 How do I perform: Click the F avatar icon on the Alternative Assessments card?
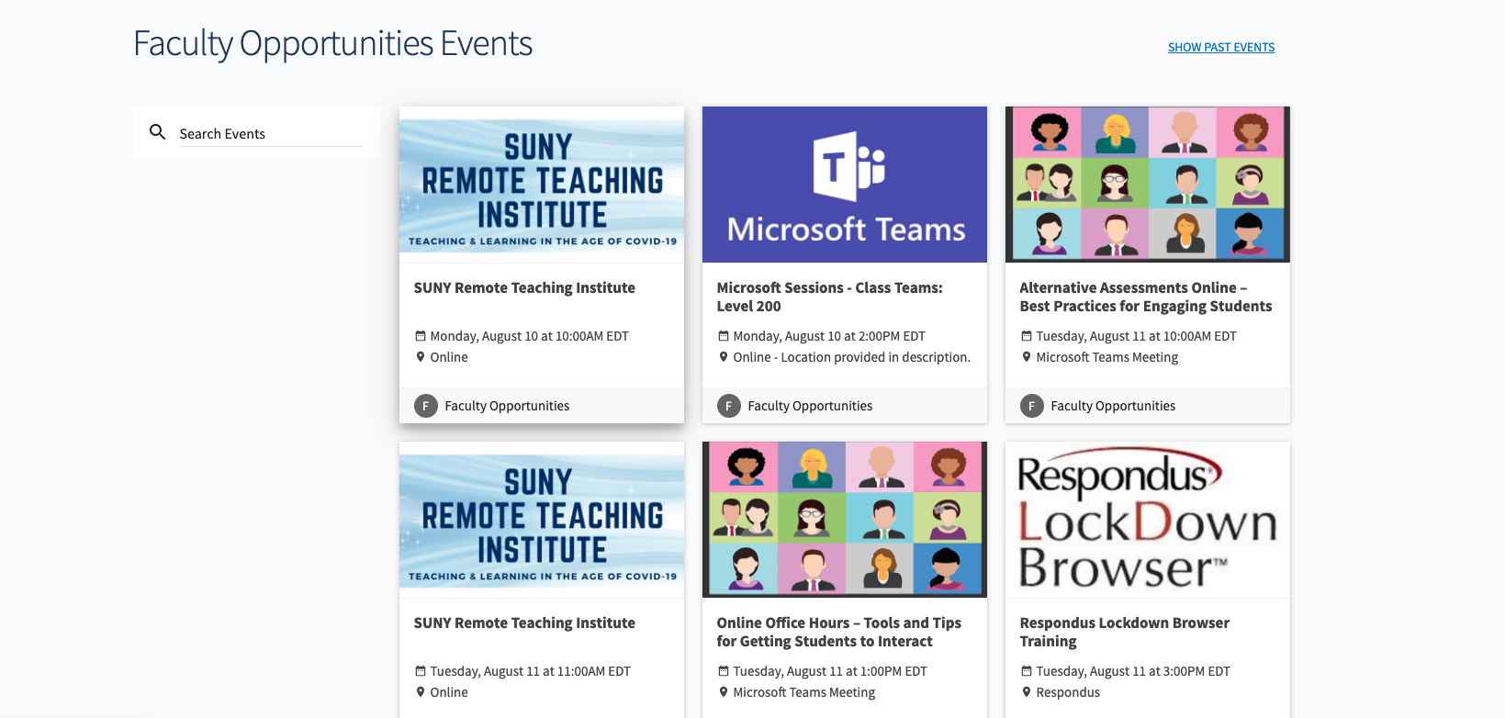[1032, 406]
